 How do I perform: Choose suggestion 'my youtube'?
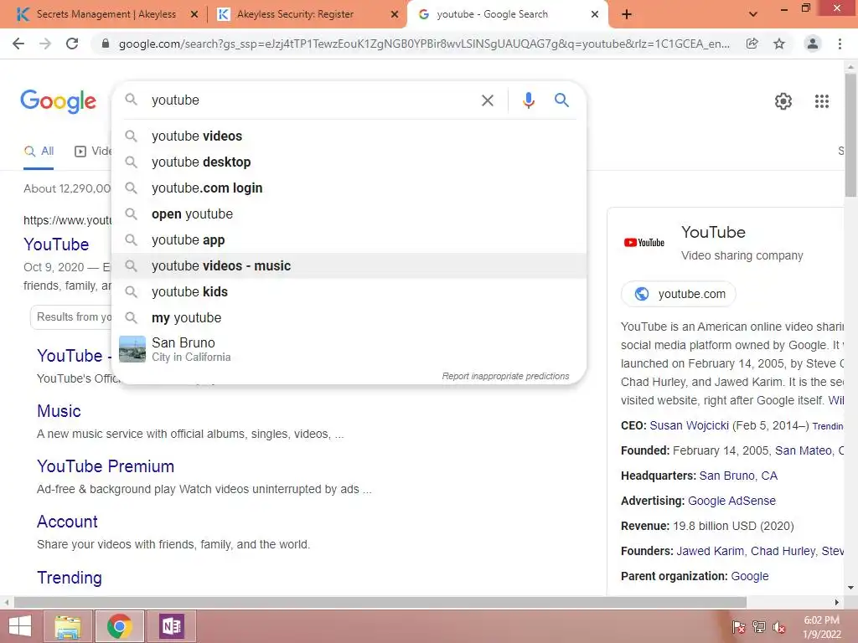[x=349, y=317]
